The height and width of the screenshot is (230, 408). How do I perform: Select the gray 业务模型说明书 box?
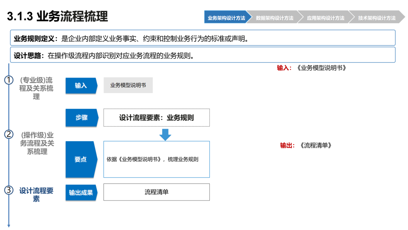128,85
